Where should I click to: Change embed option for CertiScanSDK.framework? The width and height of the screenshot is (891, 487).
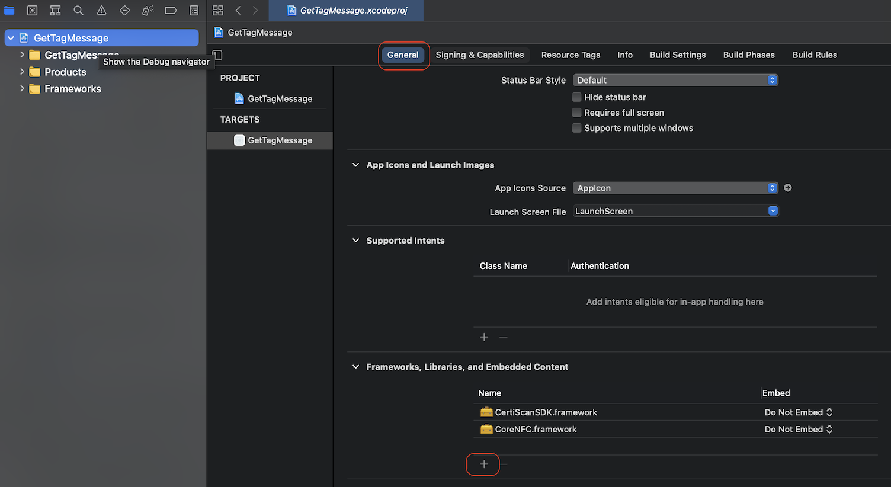coord(799,412)
